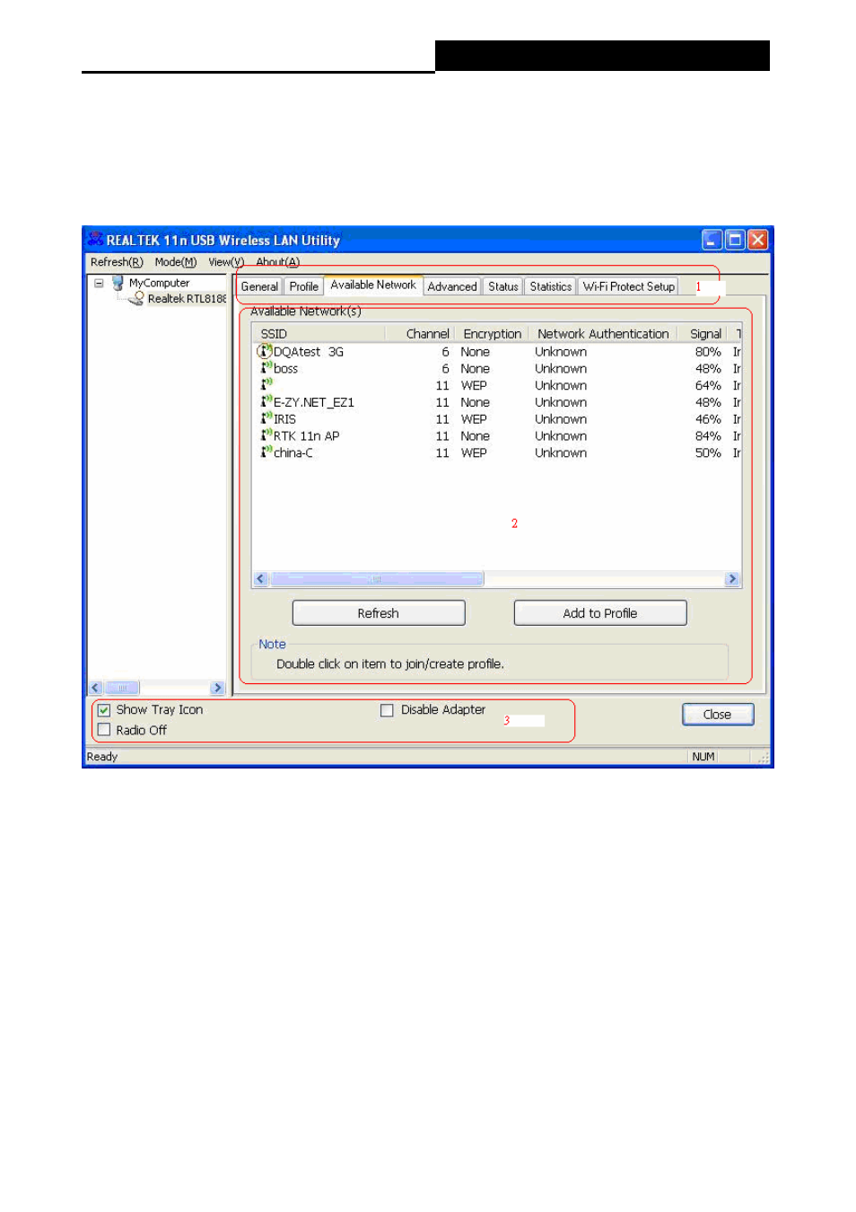Viewport: 856px width, 1212px height.
Task: Click the china-C network signal icon
Action: tap(266, 452)
